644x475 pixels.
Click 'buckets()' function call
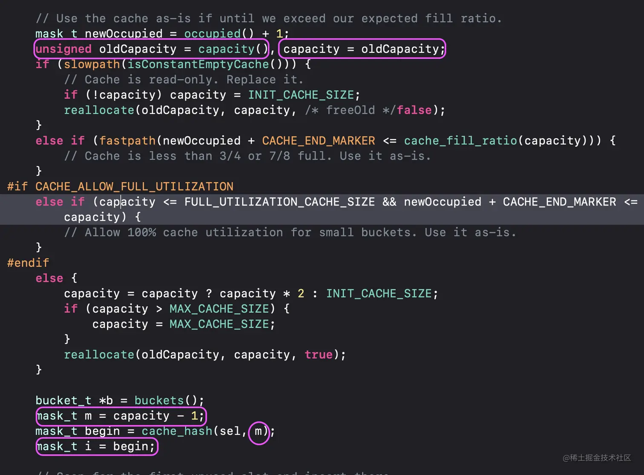pyautogui.click(x=166, y=401)
